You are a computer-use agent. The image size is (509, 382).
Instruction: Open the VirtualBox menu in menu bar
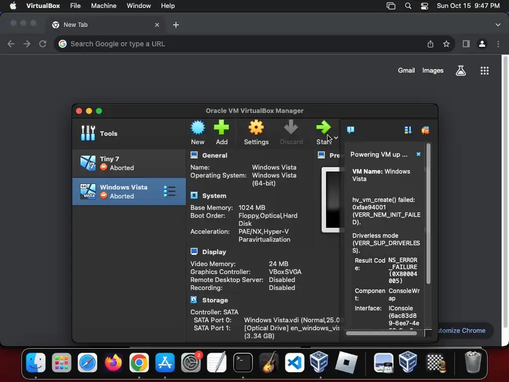click(43, 6)
